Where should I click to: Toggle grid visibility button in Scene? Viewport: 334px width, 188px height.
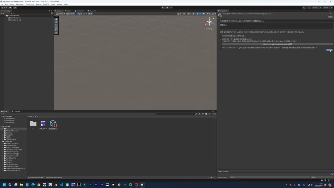point(80,14)
